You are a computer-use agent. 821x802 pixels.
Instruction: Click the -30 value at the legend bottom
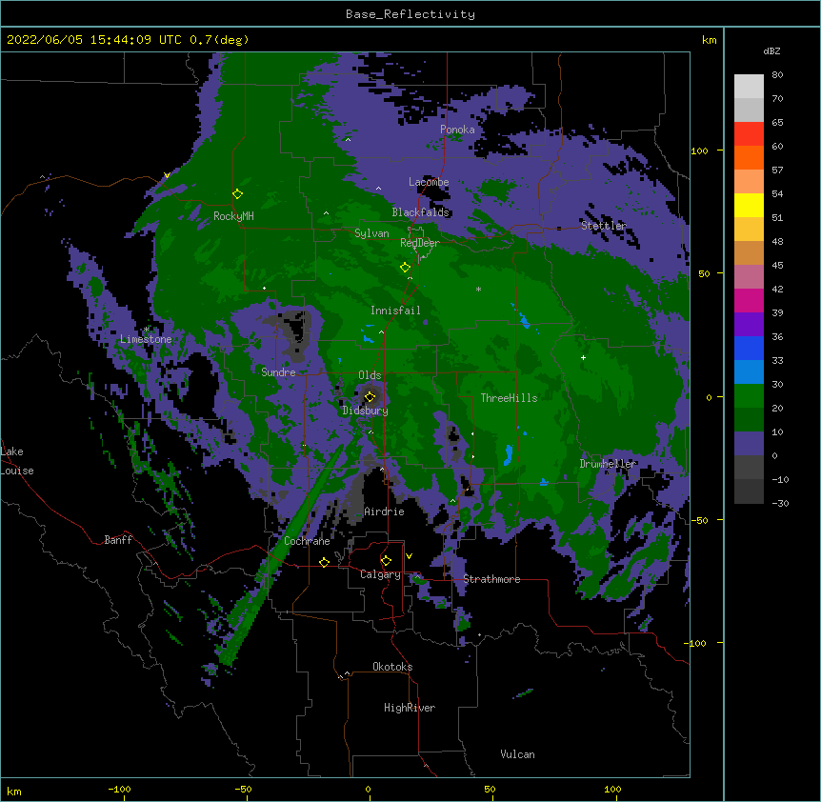780,503
